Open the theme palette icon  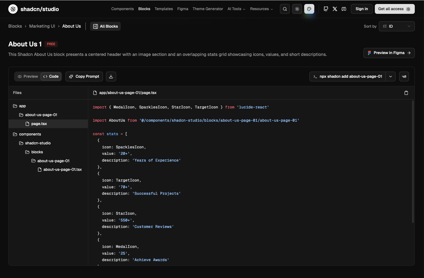coord(309,9)
